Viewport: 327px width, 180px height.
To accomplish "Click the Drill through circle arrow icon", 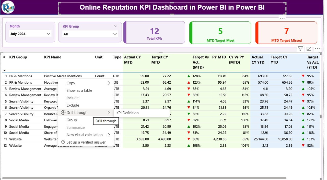I will tap(63, 112).
